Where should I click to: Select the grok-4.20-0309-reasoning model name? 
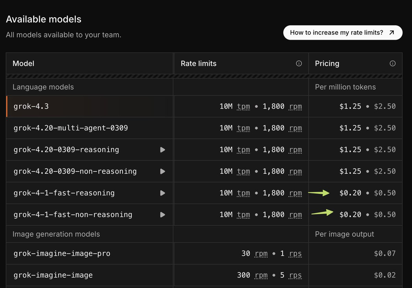pos(66,149)
